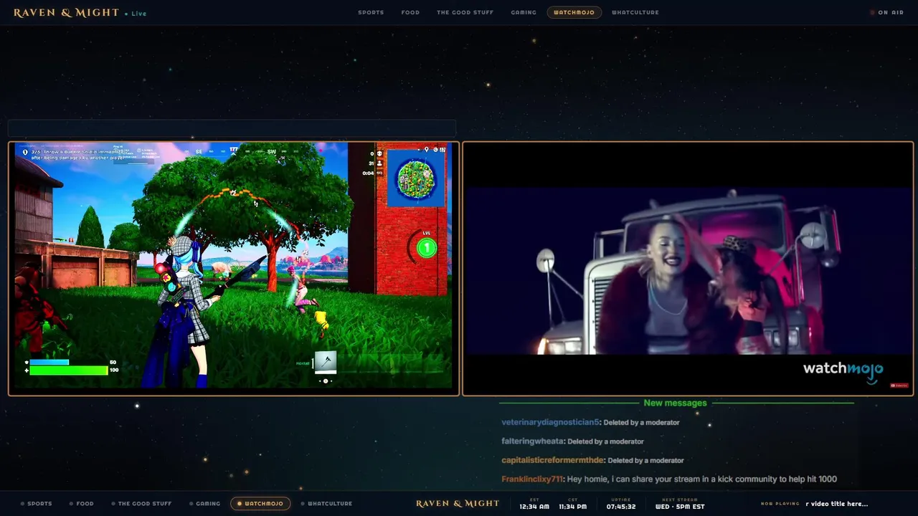
Task: Open the WatchMojo video panel
Action: (x=688, y=269)
